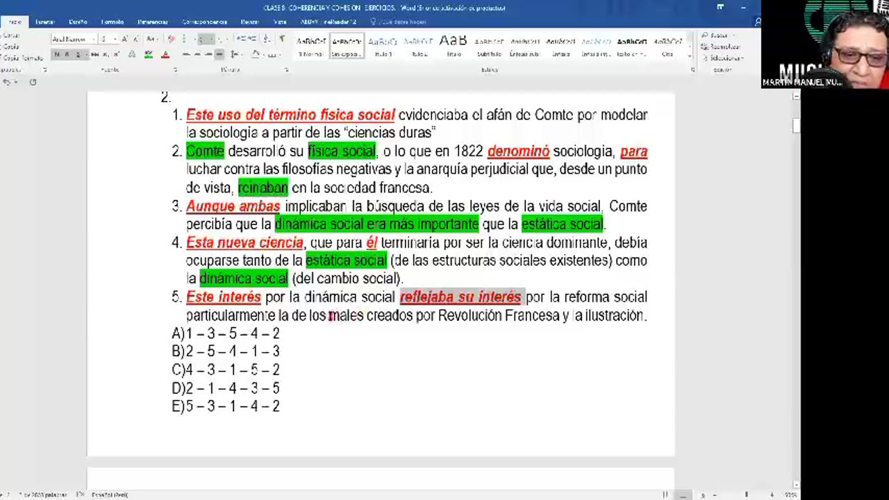
Task: Apply Sin espaciado style
Action: tap(347, 47)
